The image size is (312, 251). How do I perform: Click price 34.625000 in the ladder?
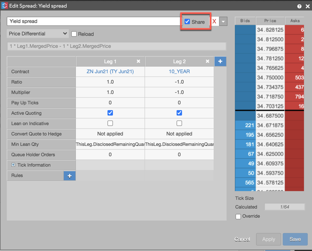point(270,154)
